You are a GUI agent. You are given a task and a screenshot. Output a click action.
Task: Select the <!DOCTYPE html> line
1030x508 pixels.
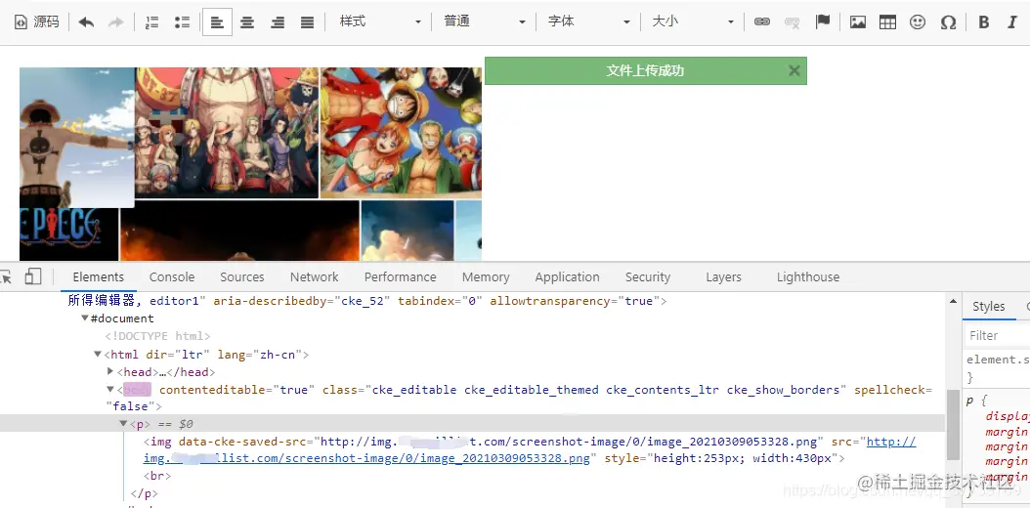coord(157,336)
